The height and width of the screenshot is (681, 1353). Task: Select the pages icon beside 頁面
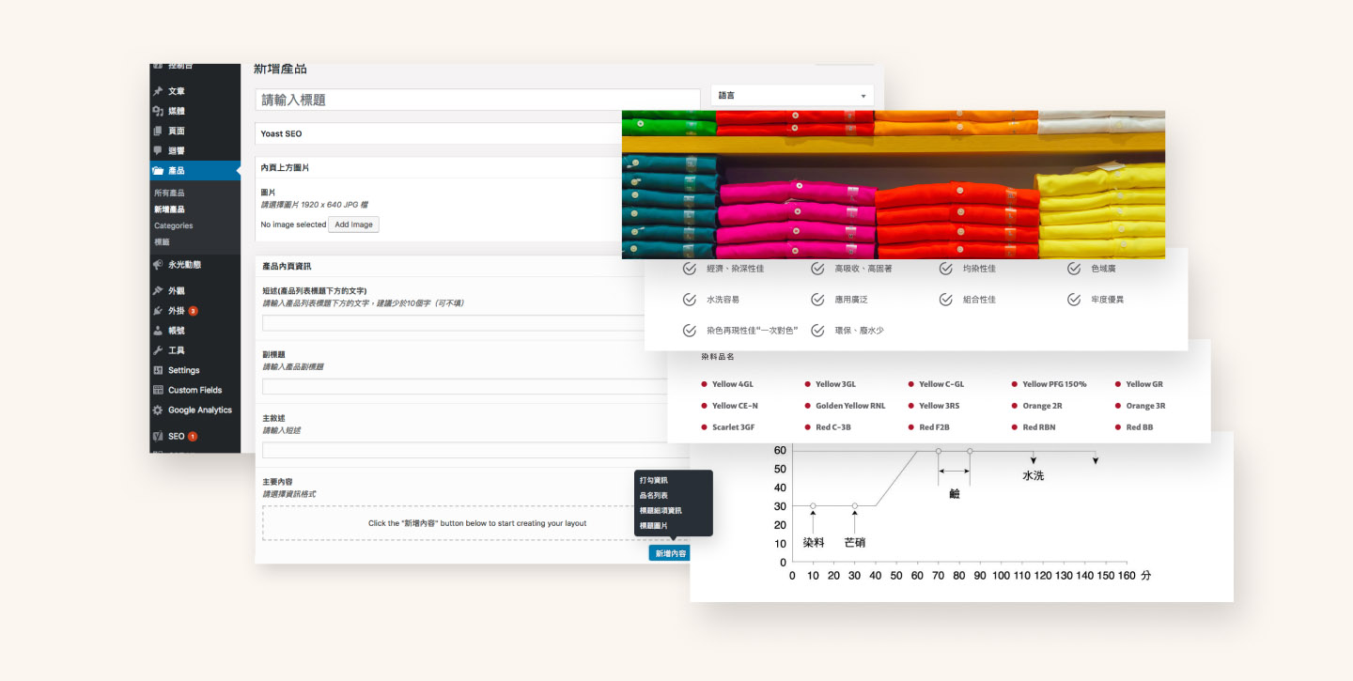(x=158, y=131)
